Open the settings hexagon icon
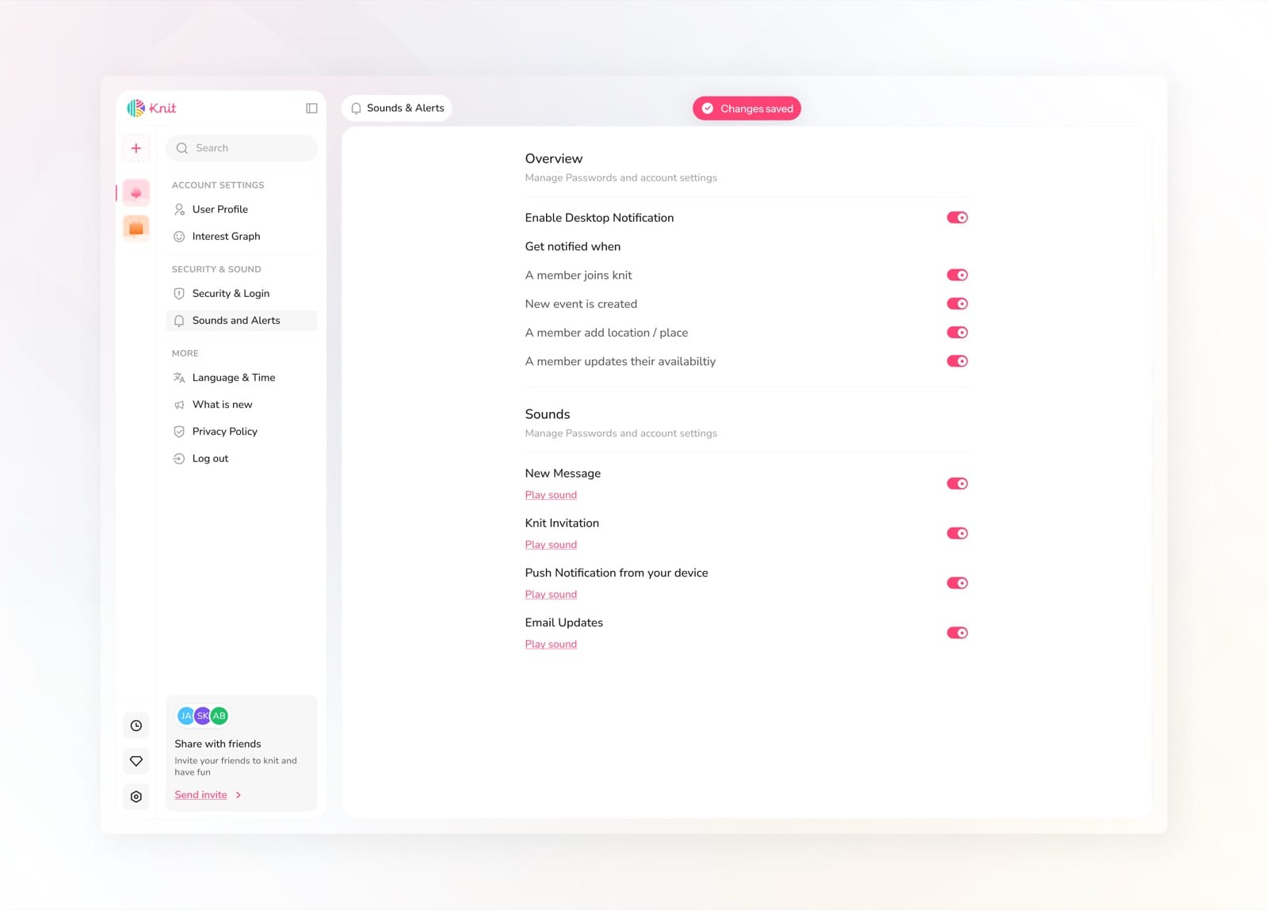Viewport: 1268px width, 910px height. click(136, 797)
